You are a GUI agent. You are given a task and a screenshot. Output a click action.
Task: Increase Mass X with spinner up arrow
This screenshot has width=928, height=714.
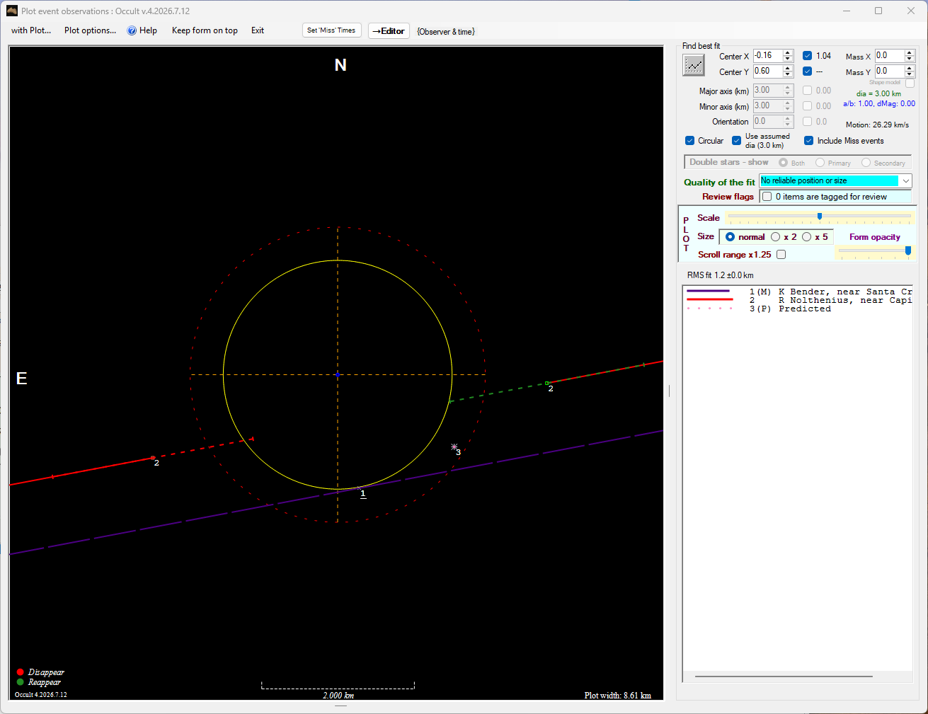click(910, 52)
